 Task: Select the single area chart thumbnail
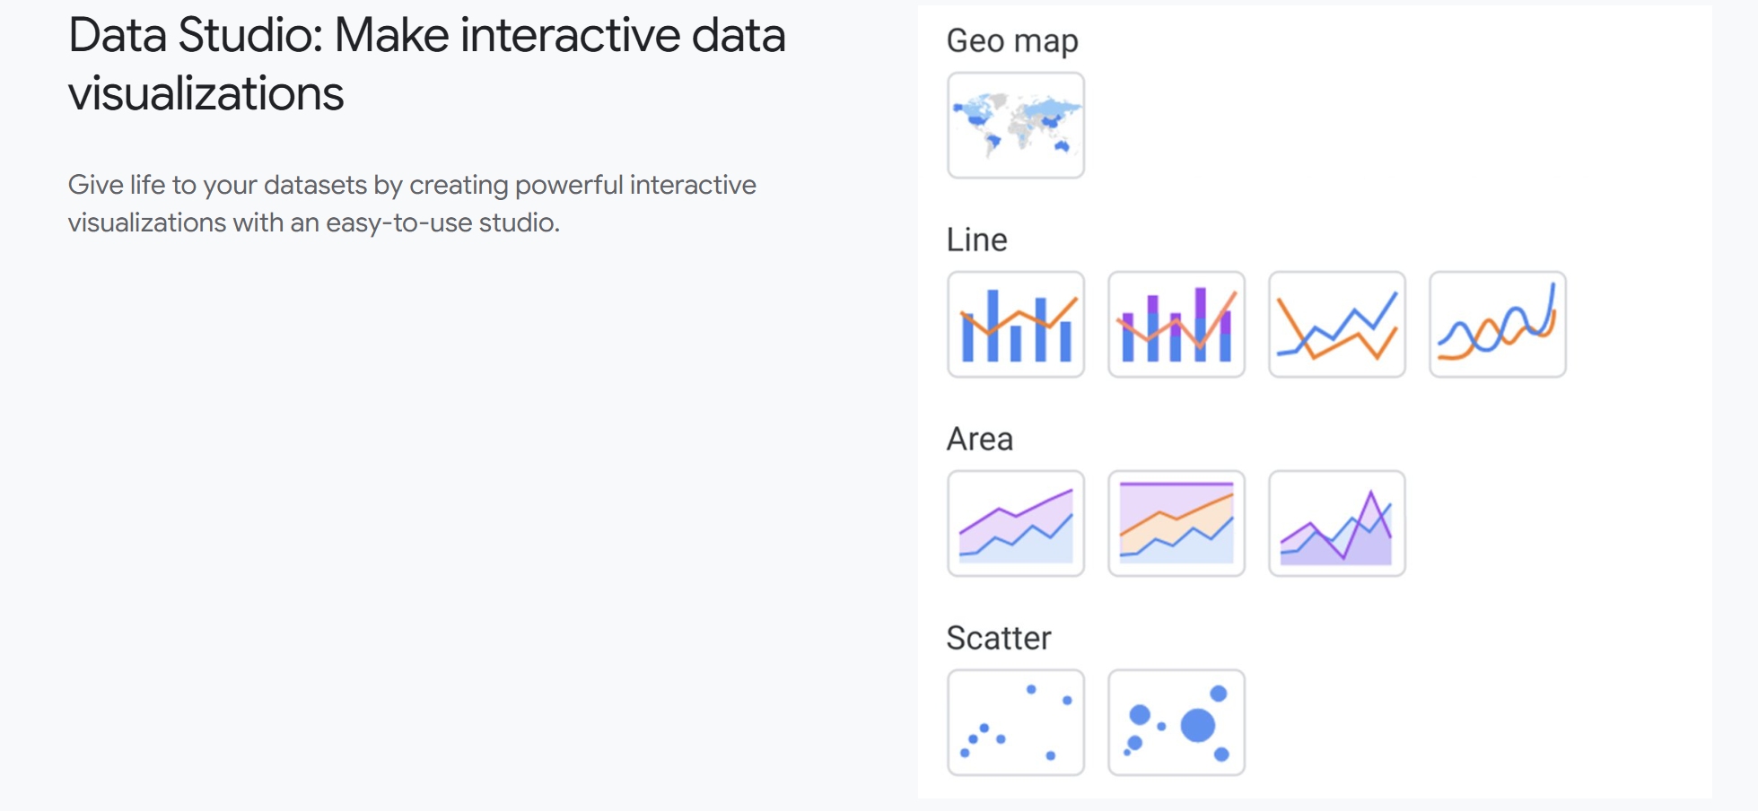click(1015, 523)
